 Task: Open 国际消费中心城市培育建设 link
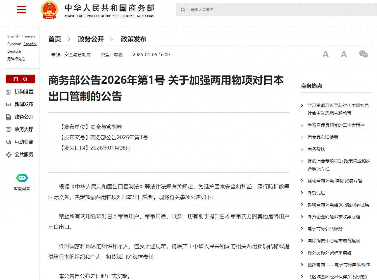tap(334, 241)
